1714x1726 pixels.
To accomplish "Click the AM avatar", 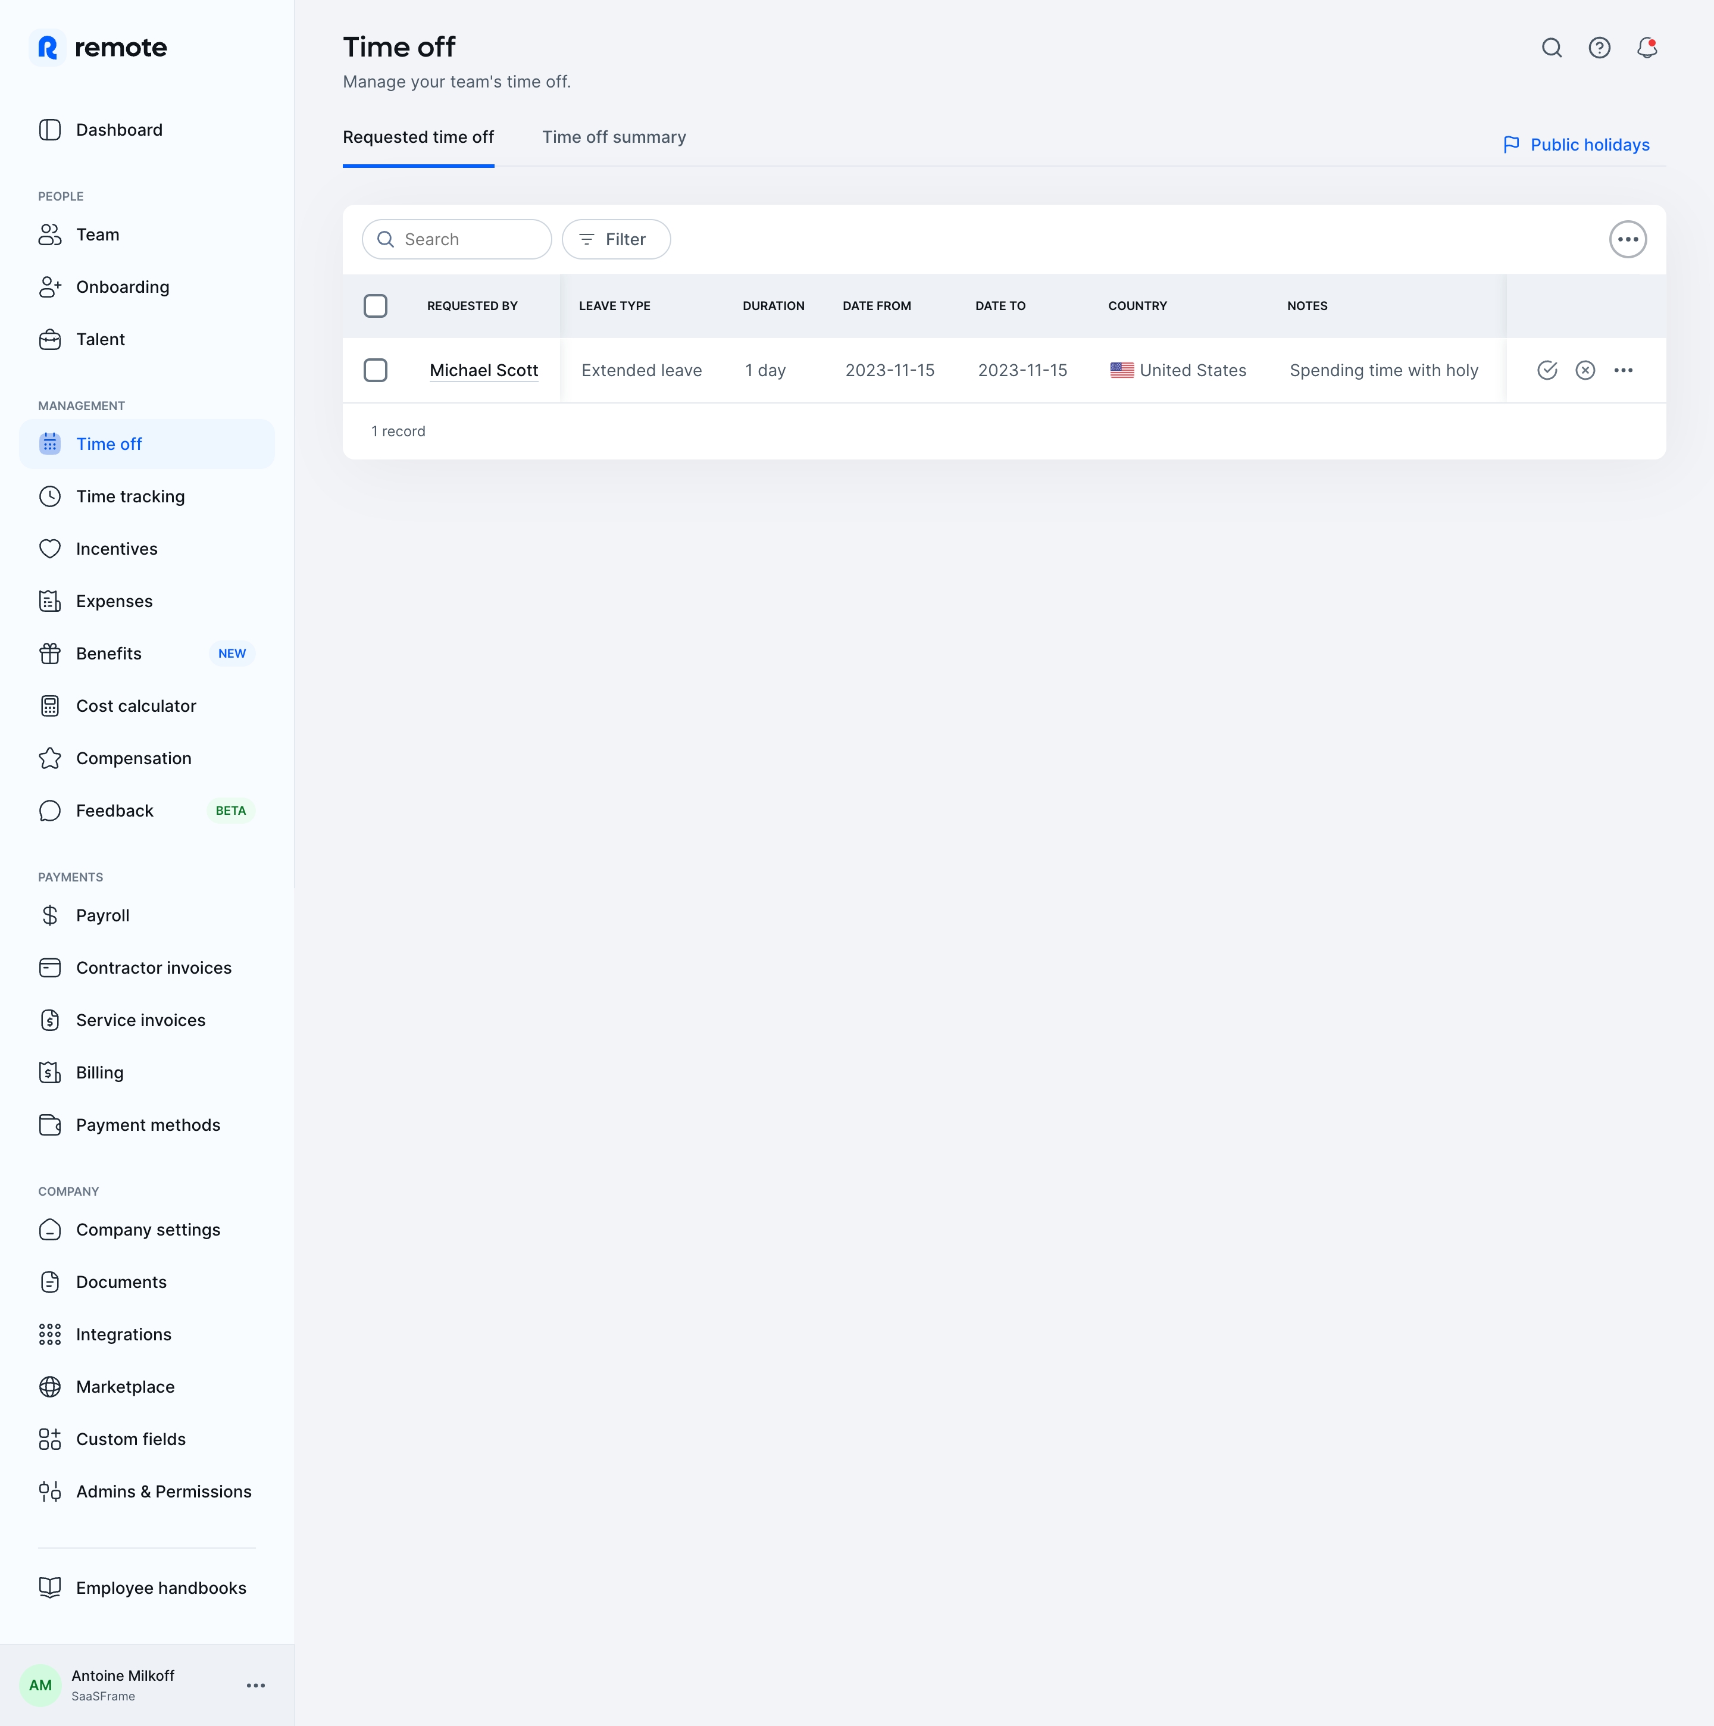I will click(x=40, y=1685).
